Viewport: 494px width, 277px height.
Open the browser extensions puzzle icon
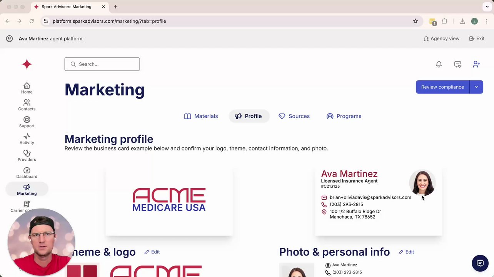pos(444,21)
